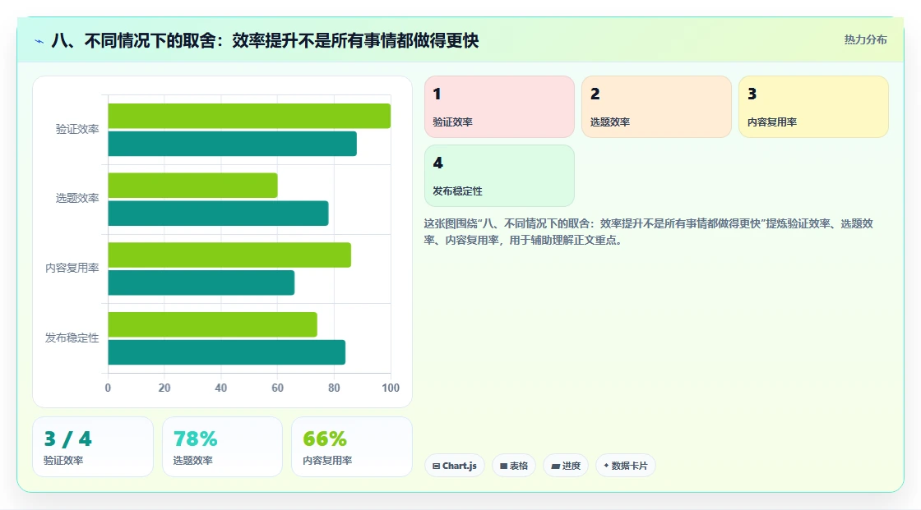Click the 数据卡片 tag icon

pyautogui.click(x=606, y=466)
